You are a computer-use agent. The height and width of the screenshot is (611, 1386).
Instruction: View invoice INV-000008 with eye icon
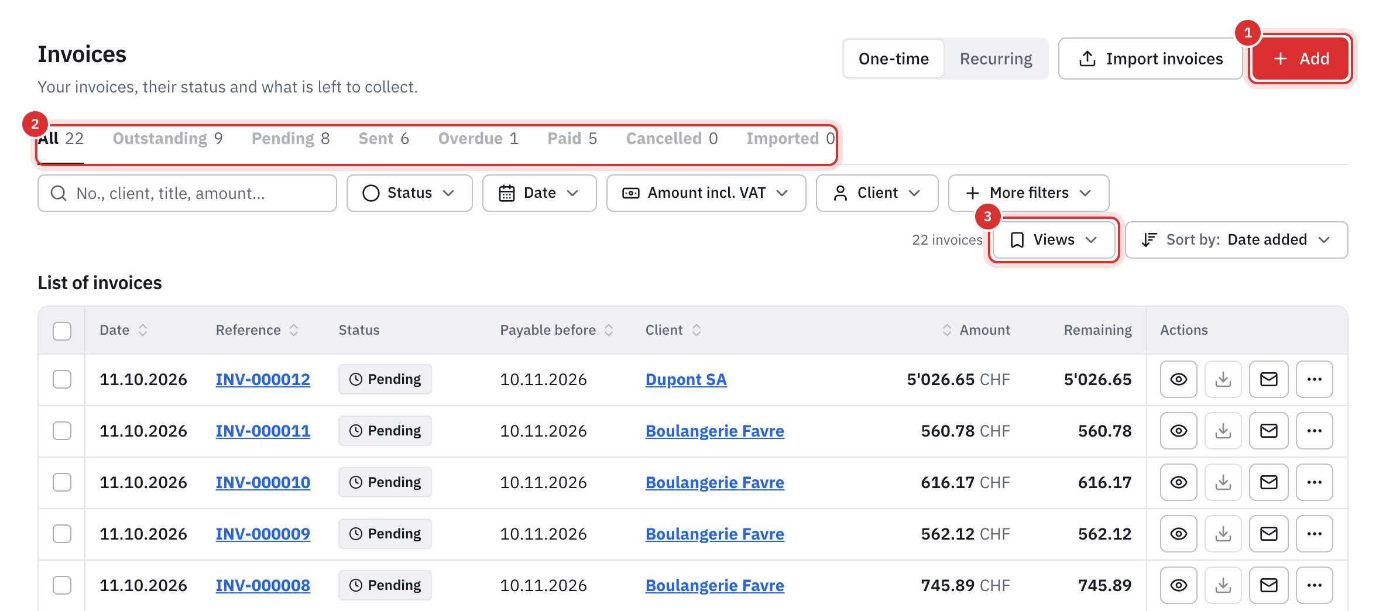1178,585
